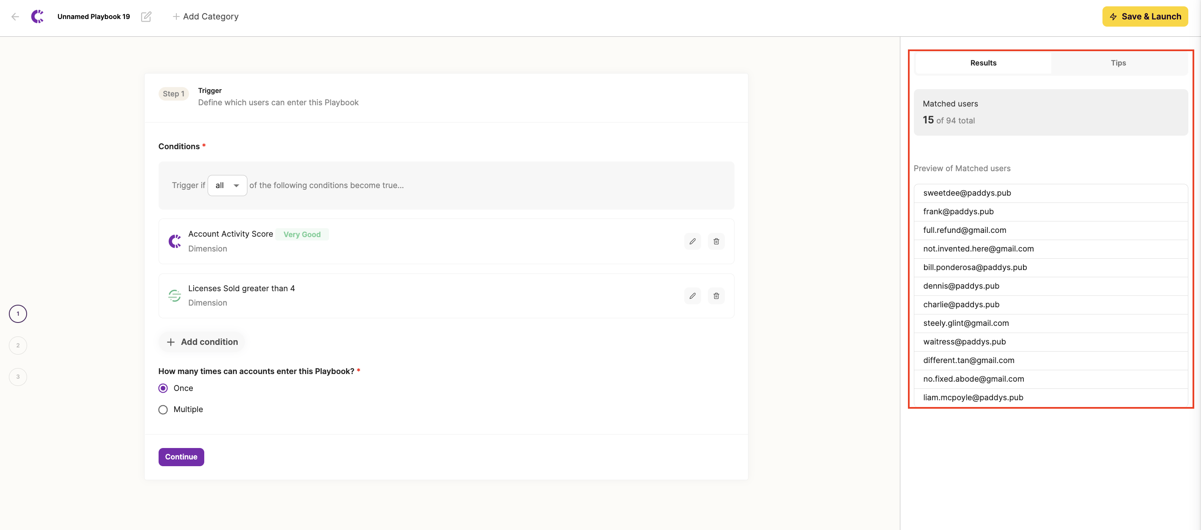Delete the Account Activity Score condition
The height and width of the screenshot is (530, 1201).
(x=716, y=241)
